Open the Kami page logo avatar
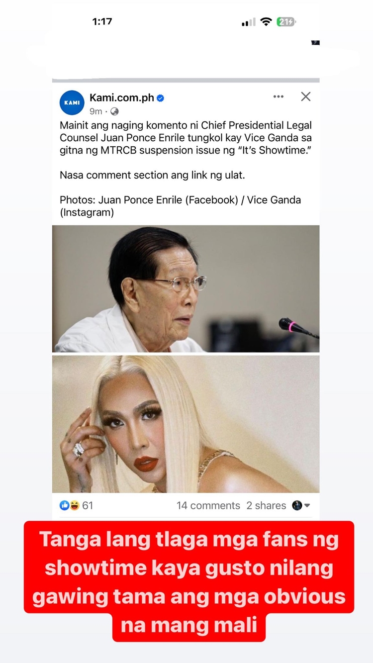 (x=72, y=103)
